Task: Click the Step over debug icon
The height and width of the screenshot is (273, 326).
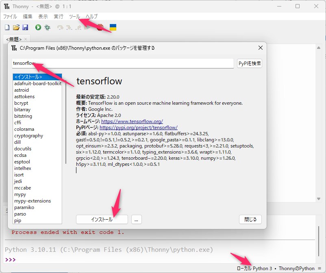Action: click(x=60, y=27)
